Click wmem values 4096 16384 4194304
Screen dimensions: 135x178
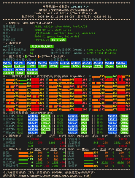pyautogui.click(x=101, y=53)
